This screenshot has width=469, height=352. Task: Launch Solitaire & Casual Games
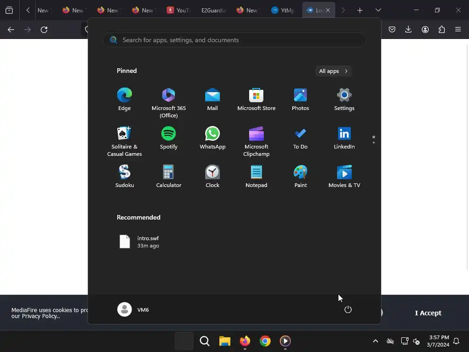click(x=125, y=142)
